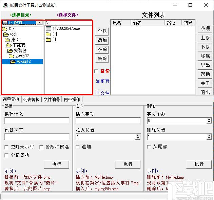The height and width of the screenshot is (200, 214).
Task: Enable the 备份 backup checkbox
Action: (x=96, y=71)
